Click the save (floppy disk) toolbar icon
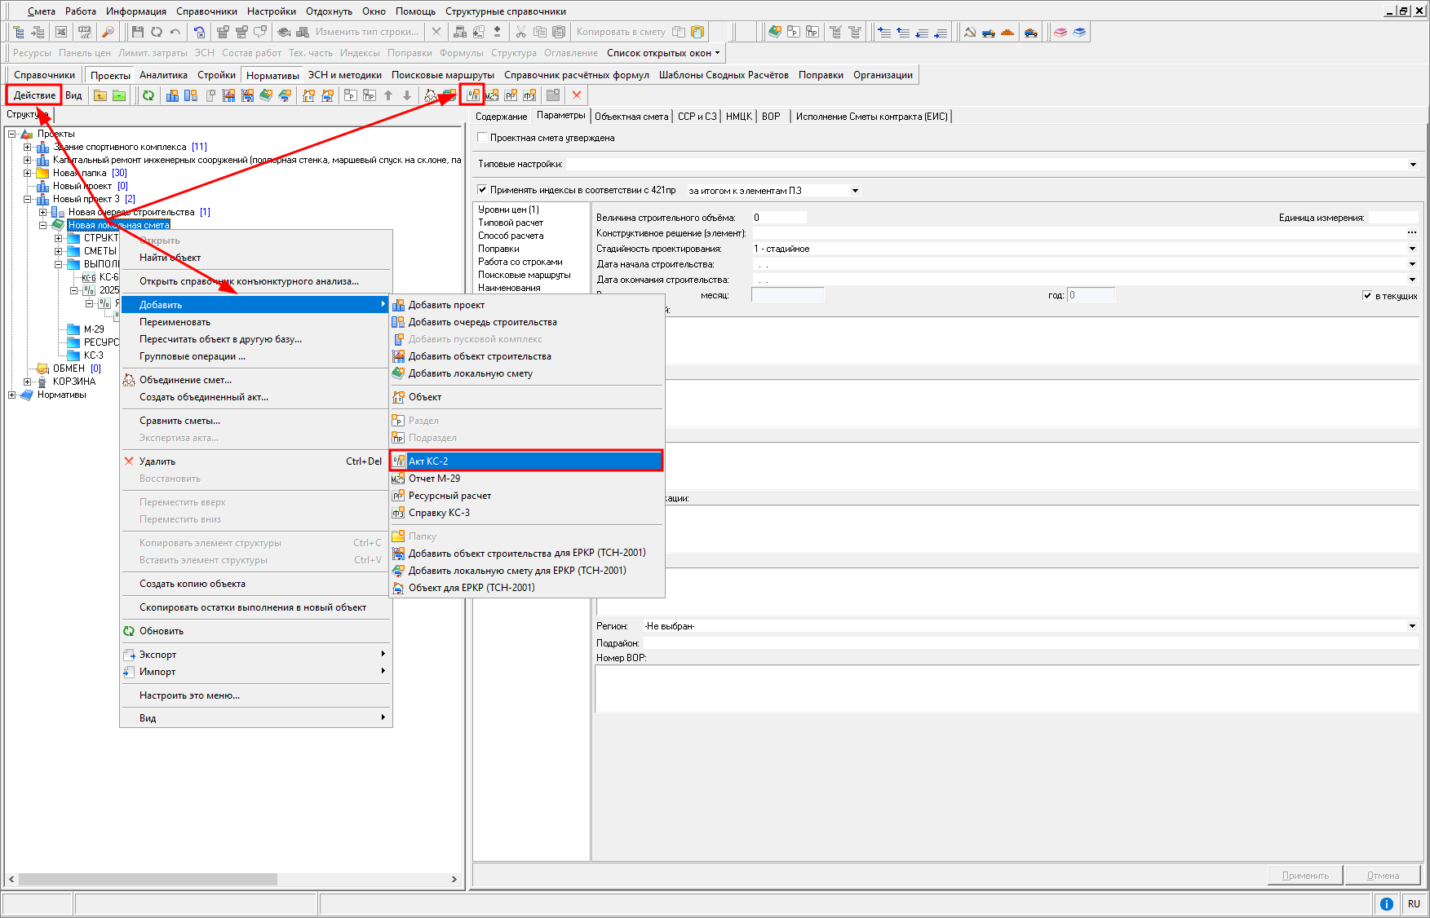The height and width of the screenshot is (918, 1430). click(137, 32)
